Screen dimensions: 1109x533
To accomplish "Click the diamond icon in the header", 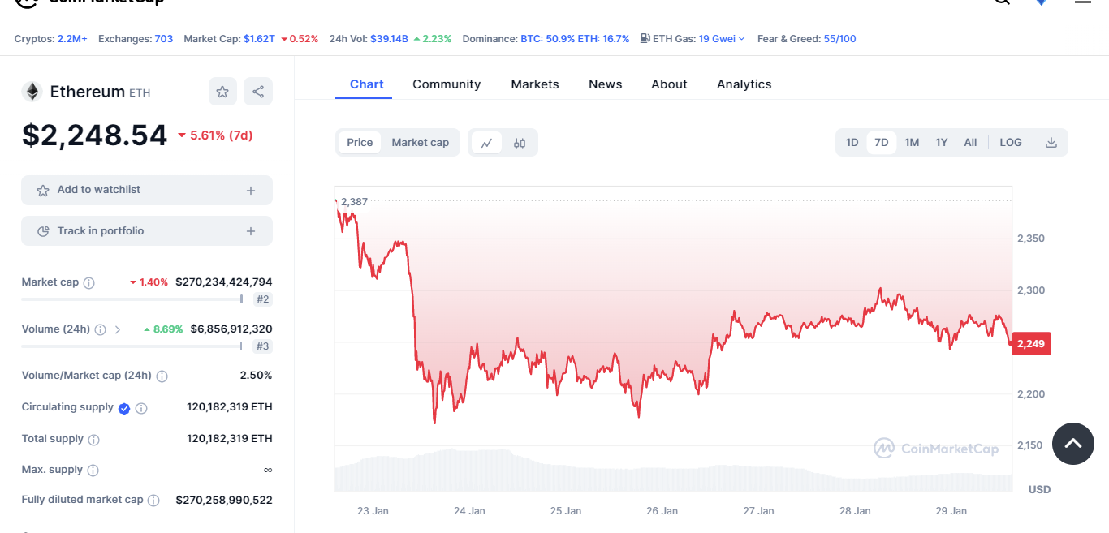I will (x=1042, y=2).
